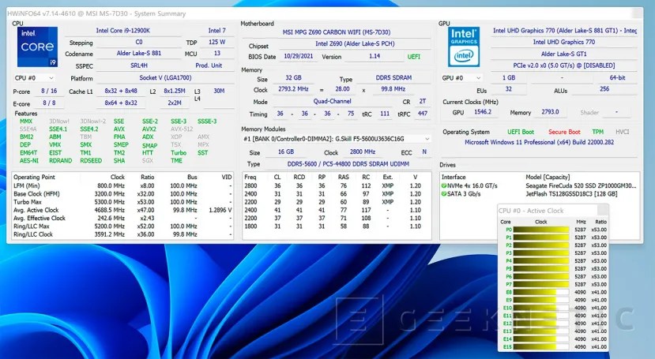Click the chipset value Intel Z690 (Alder Lake-S PCH)
655x359 pixels.
[x=355, y=43]
